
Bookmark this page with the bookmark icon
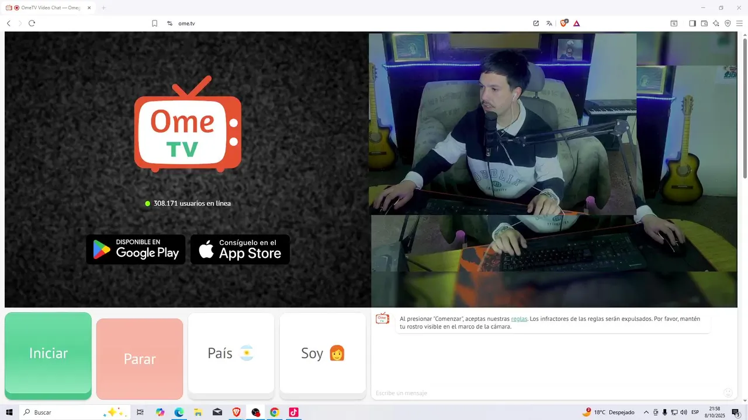coord(155,23)
